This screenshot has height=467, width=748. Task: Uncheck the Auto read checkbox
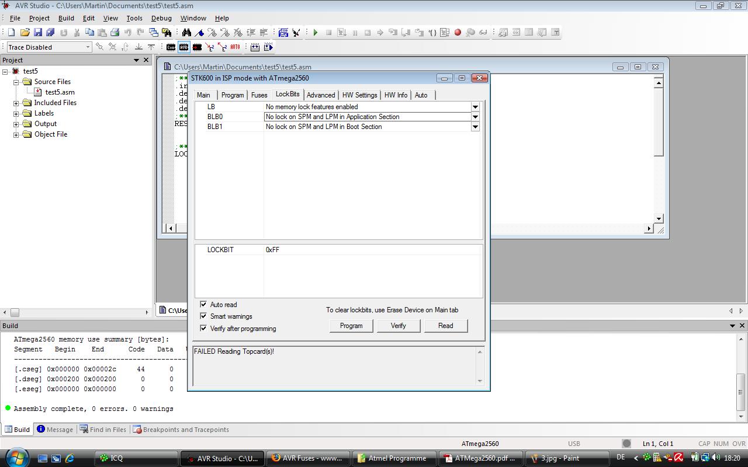coord(203,305)
